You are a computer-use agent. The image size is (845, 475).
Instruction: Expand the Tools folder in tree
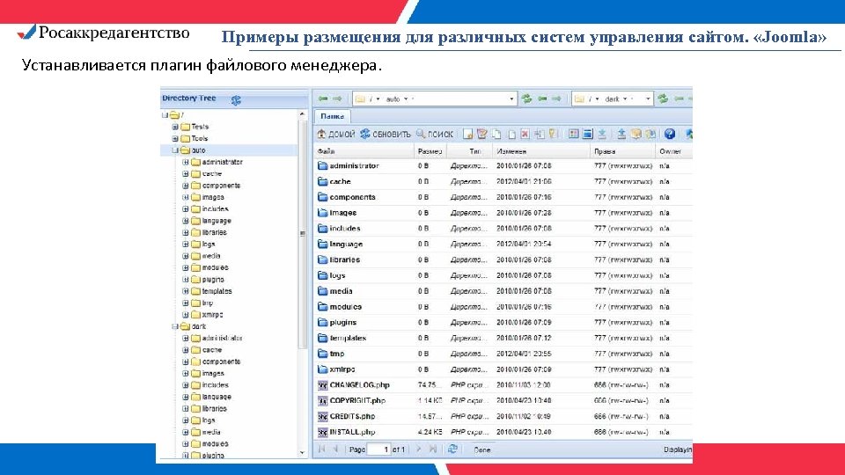click(174, 138)
